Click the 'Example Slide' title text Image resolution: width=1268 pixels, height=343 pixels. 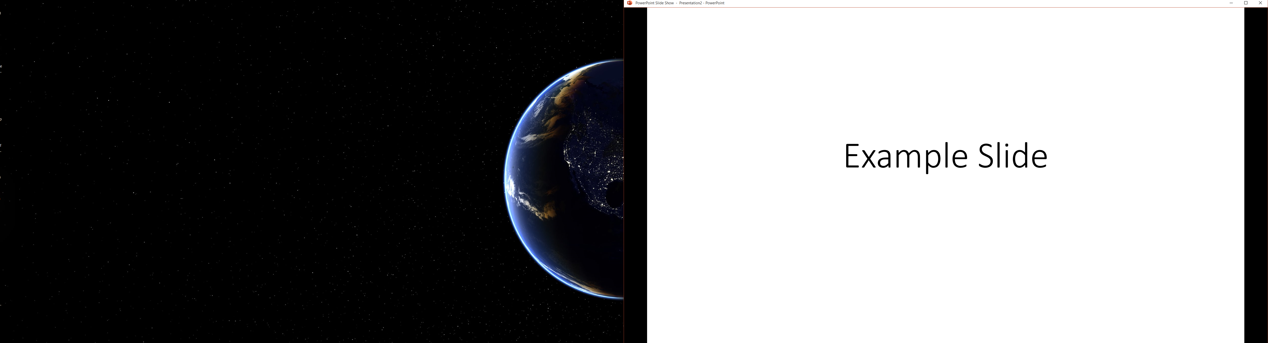point(945,156)
